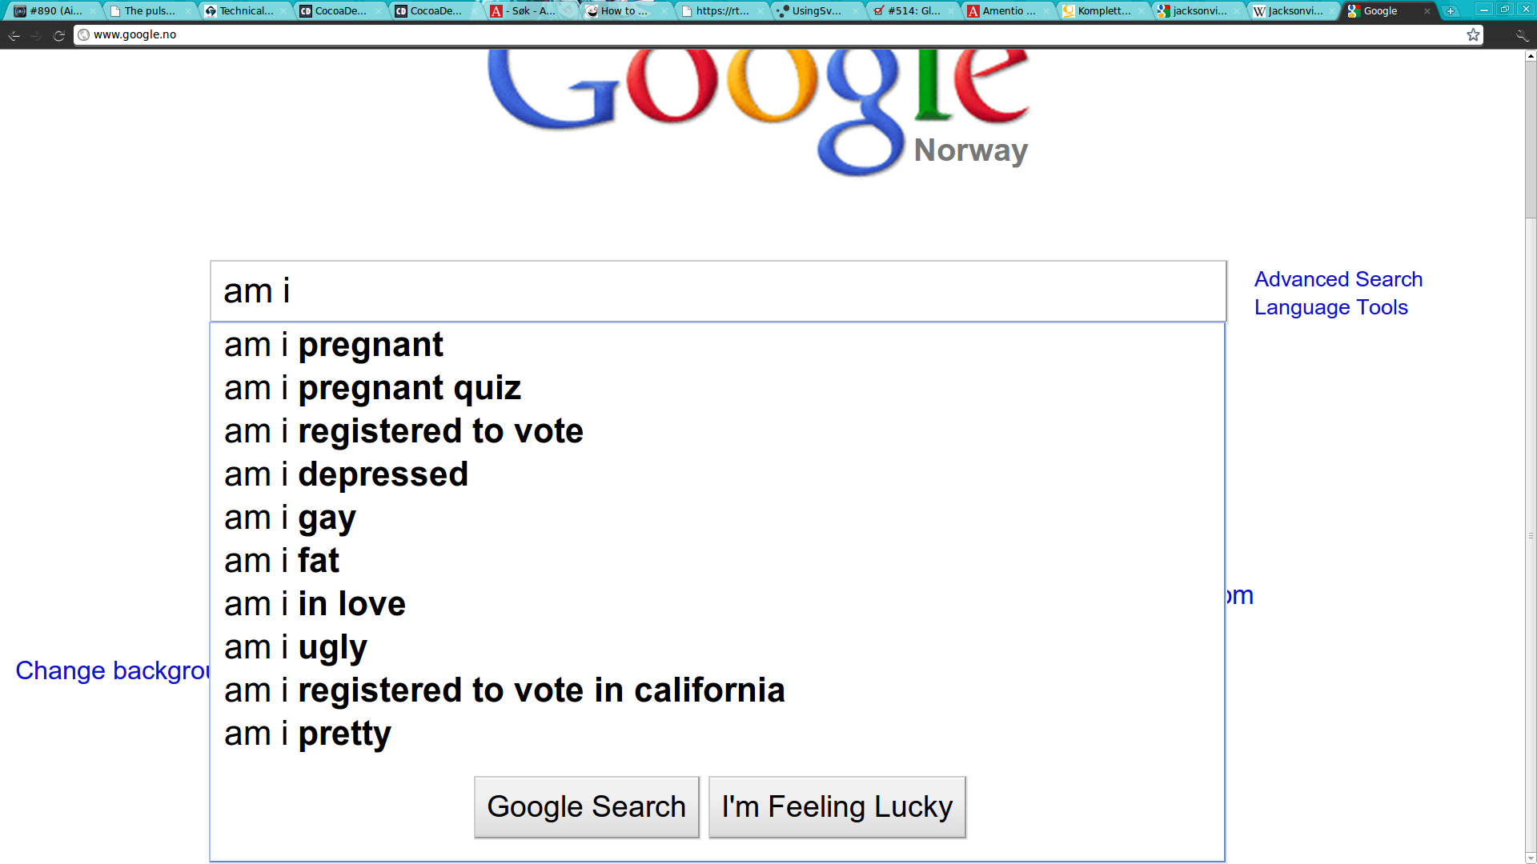Click the I'm Feeling Lucky button
The width and height of the screenshot is (1537, 864).
tap(837, 807)
